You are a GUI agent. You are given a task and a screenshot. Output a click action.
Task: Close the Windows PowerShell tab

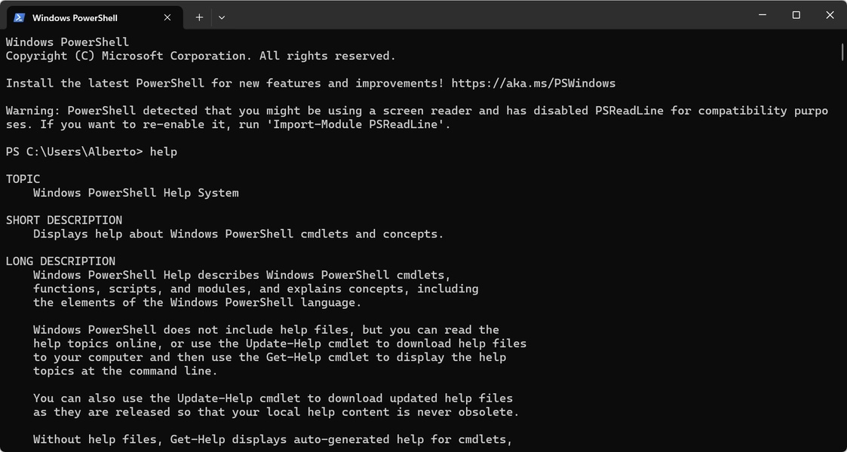168,17
